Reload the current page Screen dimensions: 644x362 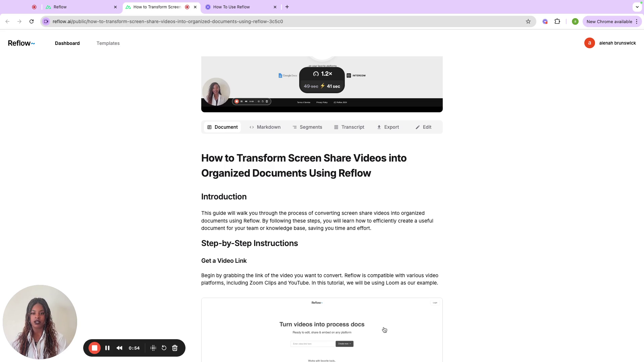pyautogui.click(x=32, y=21)
